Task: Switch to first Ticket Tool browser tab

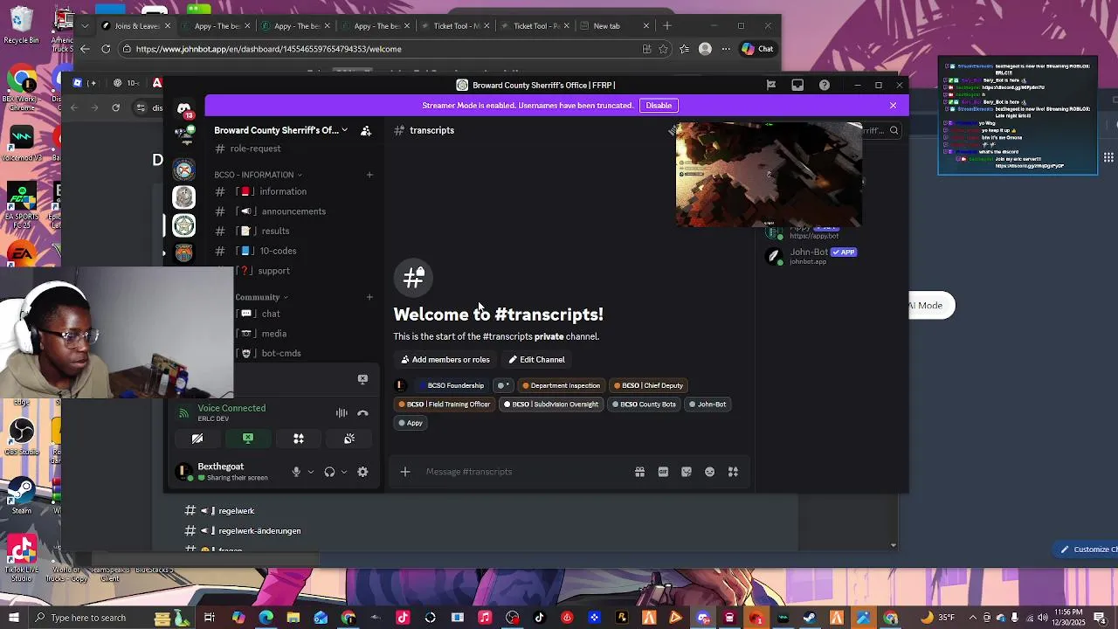Action: click(x=454, y=26)
